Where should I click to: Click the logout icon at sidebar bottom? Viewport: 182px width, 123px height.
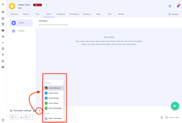pyautogui.click(x=3, y=120)
